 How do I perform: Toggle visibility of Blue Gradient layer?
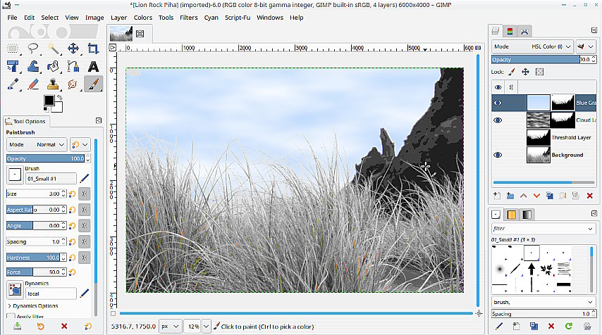(x=498, y=103)
